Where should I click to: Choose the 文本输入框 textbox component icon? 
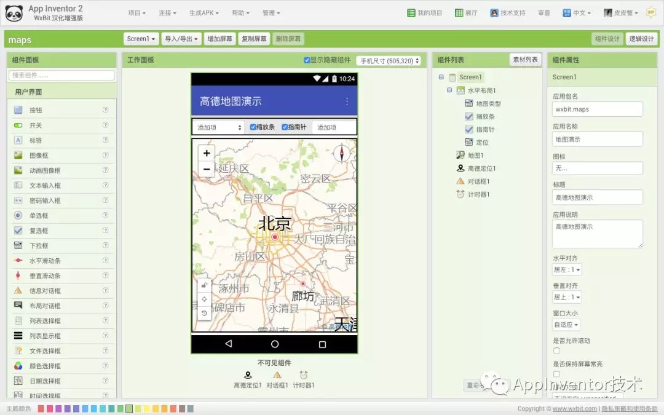pos(18,186)
